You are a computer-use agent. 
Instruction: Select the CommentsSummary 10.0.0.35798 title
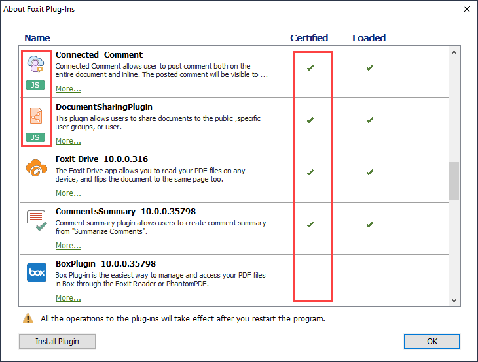point(126,212)
